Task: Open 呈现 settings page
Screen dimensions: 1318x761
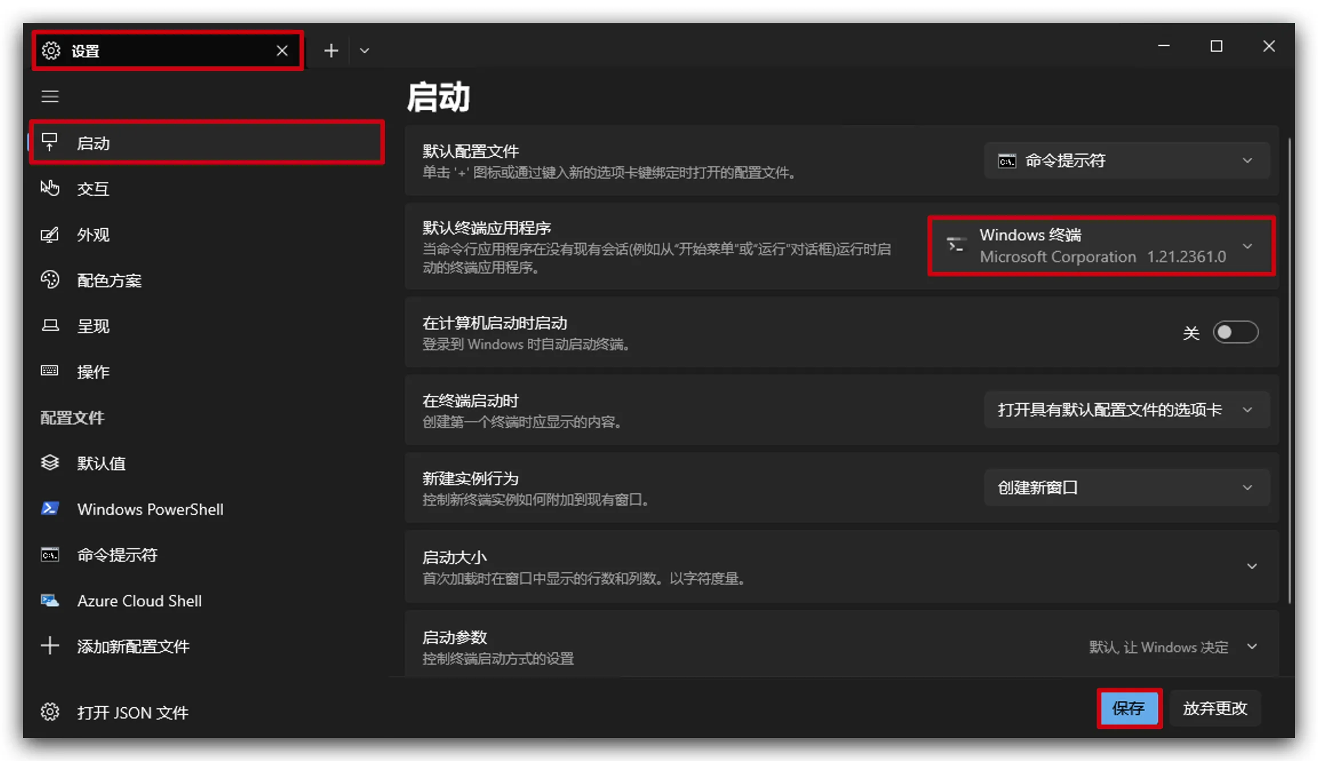Action: 207,326
